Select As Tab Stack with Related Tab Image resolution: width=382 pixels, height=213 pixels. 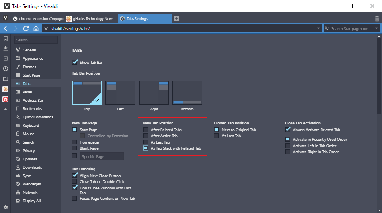pos(146,148)
